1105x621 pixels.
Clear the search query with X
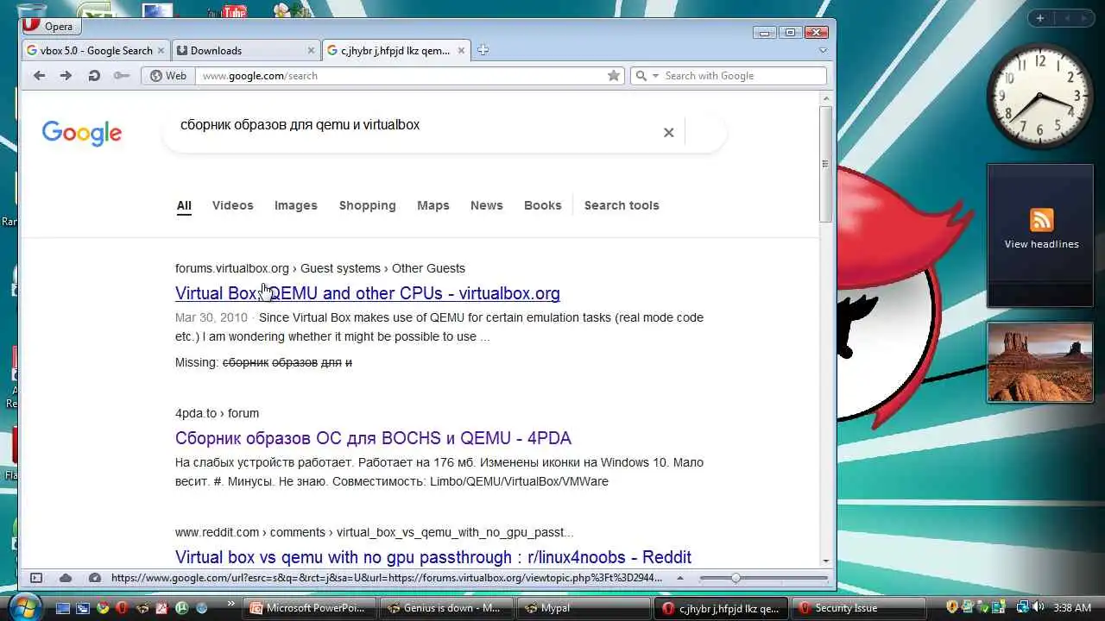tap(668, 132)
